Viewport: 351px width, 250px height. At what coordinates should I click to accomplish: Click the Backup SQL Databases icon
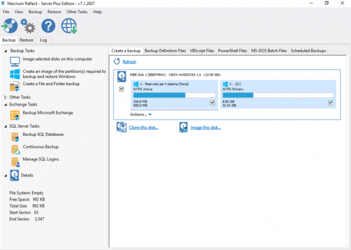tap(15, 137)
